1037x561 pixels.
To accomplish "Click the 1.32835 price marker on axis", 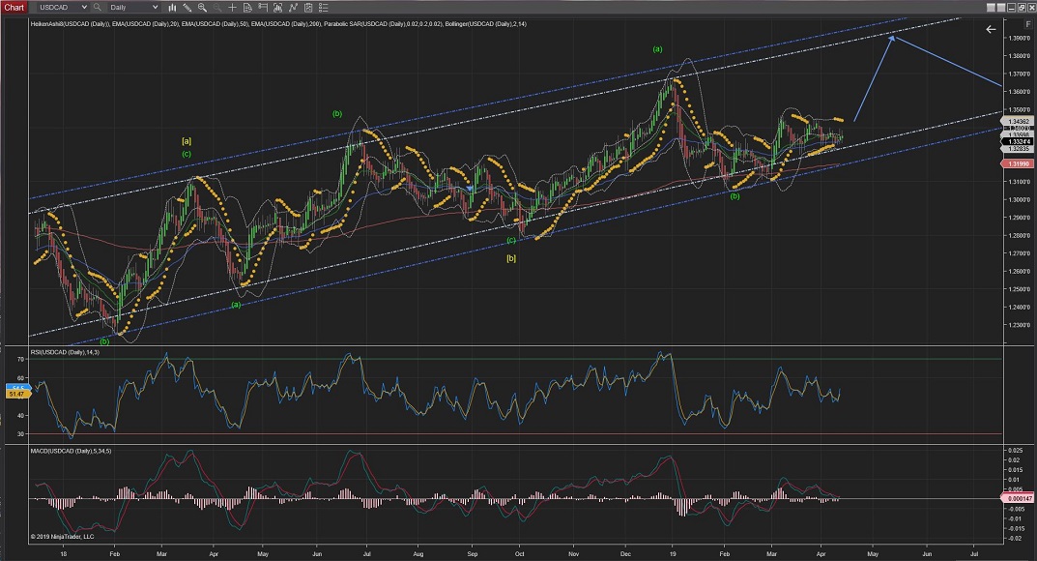I will coord(1018,149).
